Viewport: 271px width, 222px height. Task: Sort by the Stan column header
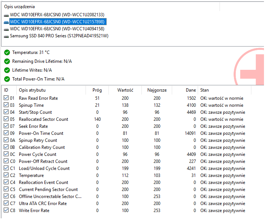coord(224,90)
